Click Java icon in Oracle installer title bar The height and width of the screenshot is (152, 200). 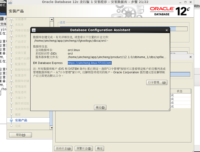click(10, 2)
